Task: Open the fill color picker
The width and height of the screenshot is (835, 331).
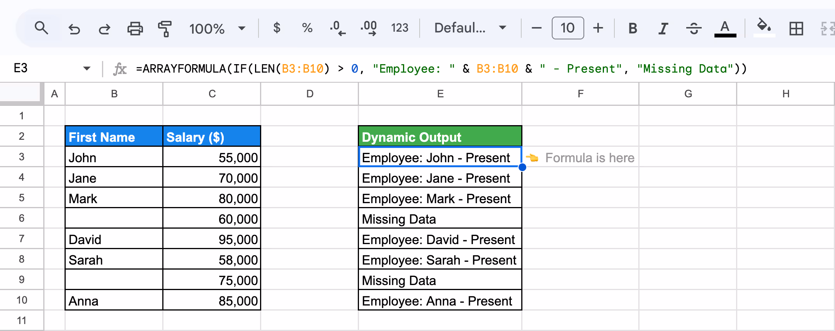Action: click(x=764, y=28)
